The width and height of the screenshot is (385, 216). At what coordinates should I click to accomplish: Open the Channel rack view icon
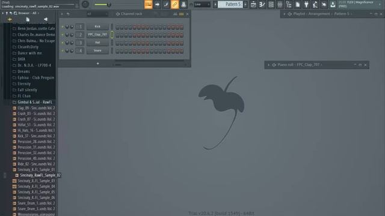pyautogui.click(x=271, y=4)
